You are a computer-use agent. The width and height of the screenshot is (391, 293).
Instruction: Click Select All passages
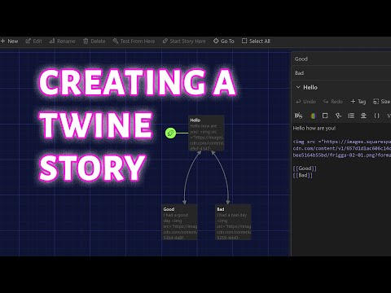pos(256,42)
